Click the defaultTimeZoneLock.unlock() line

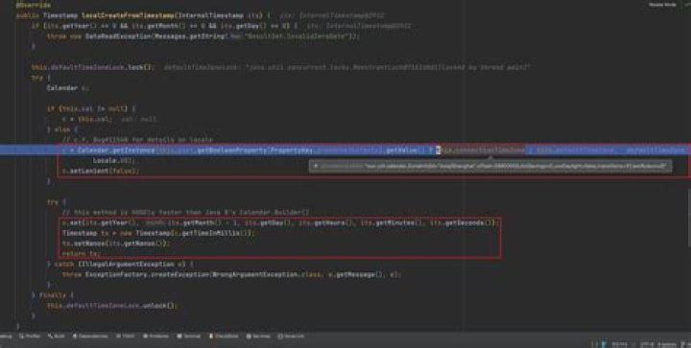tap(111, 305)
